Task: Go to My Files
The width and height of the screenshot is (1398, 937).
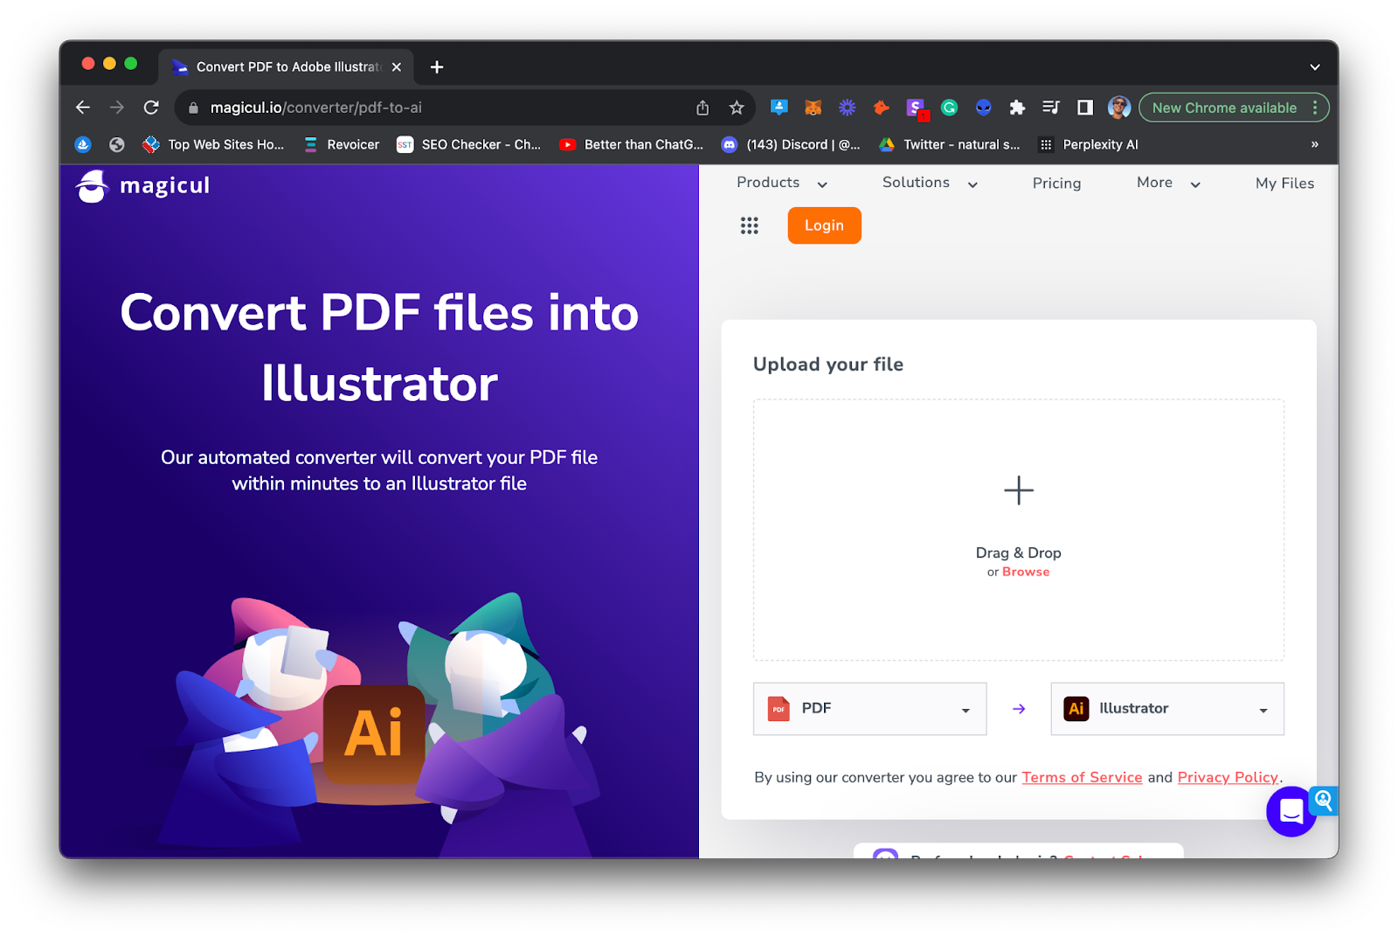Action: click(1284, 184)
